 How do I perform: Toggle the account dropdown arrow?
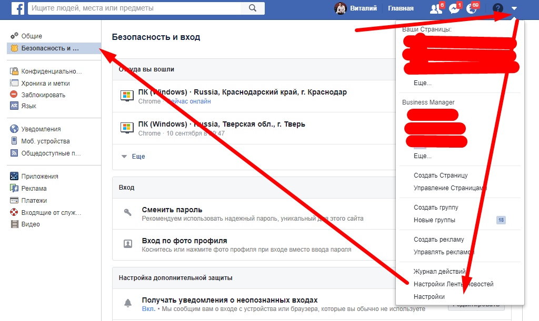click(514, 8)
